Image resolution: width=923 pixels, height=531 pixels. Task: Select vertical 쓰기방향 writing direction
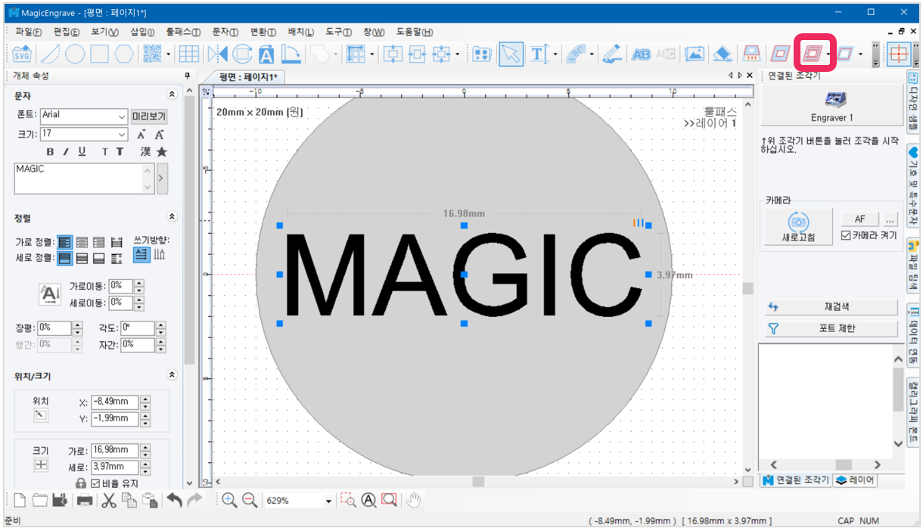(x=159, y=255)
